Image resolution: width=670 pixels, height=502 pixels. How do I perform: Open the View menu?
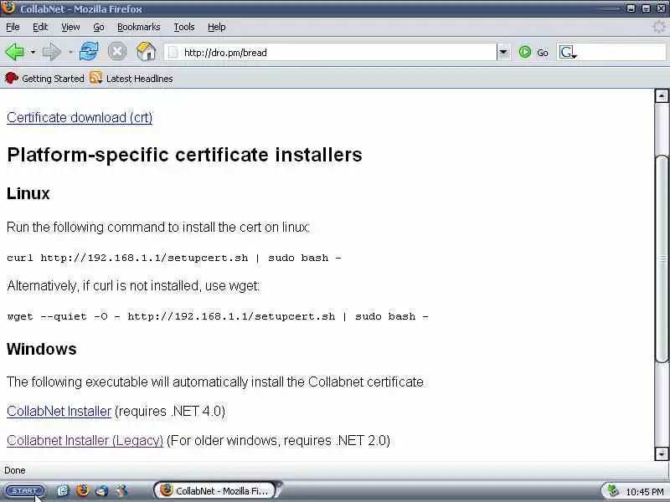coord(70,27)
